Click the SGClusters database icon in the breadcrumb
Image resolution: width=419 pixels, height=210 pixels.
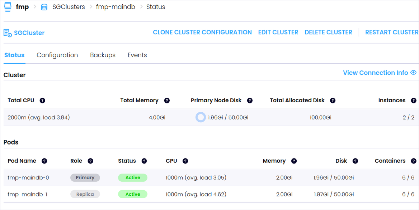coord(44,7)
